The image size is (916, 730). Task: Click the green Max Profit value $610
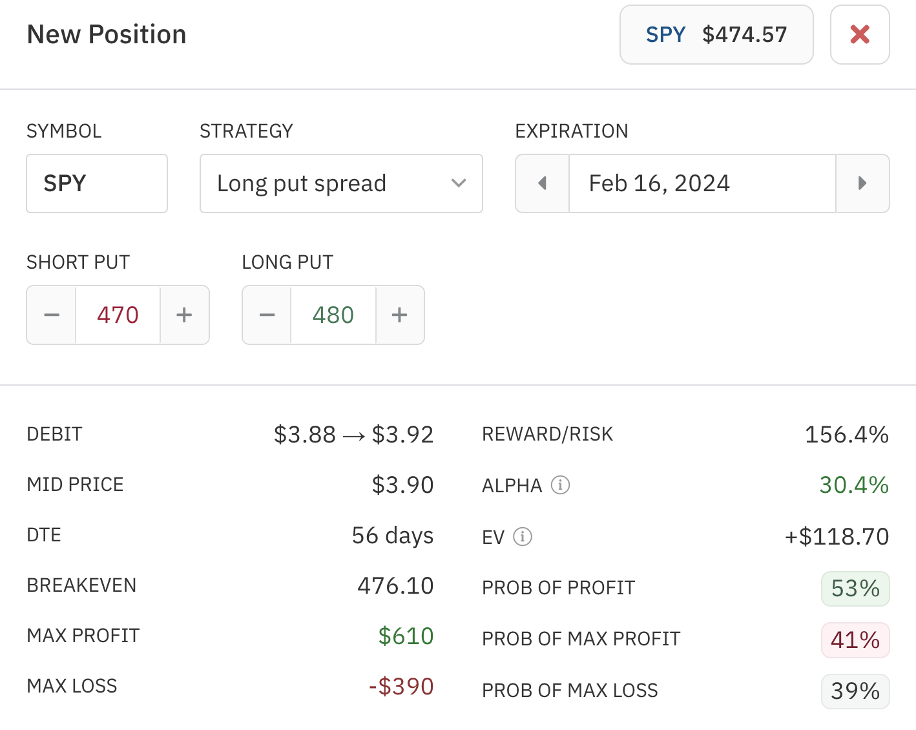point(406,636)
